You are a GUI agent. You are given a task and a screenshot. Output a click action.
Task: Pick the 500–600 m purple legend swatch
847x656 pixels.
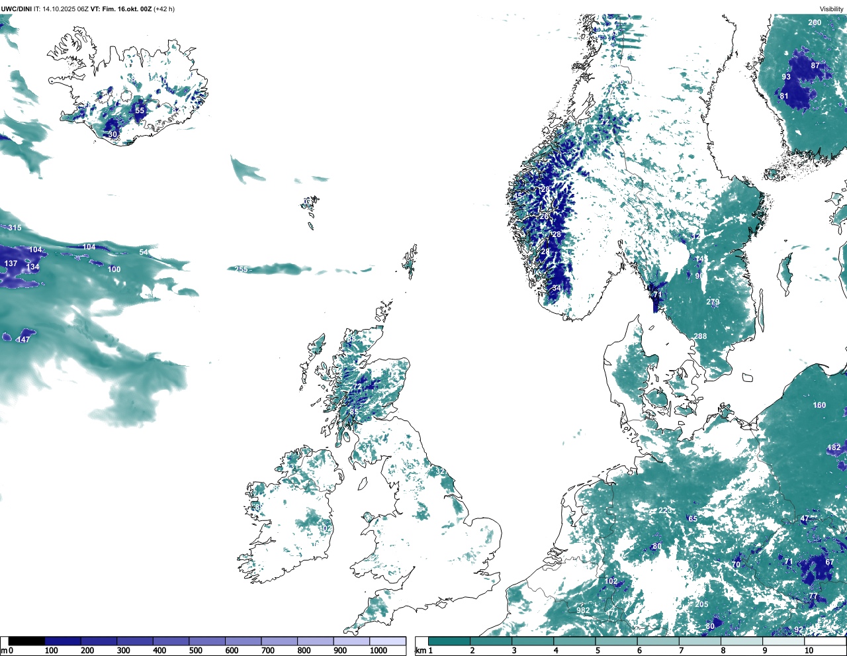pos(207,641)
